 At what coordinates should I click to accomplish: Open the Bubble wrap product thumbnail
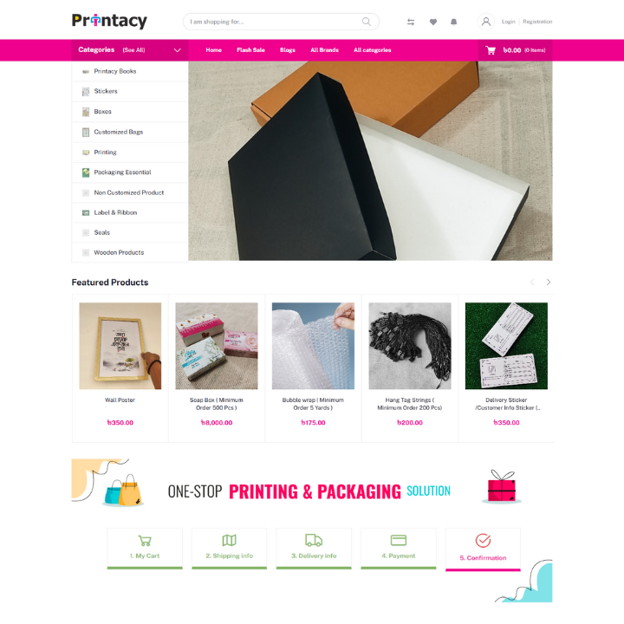tap(313, 346)
